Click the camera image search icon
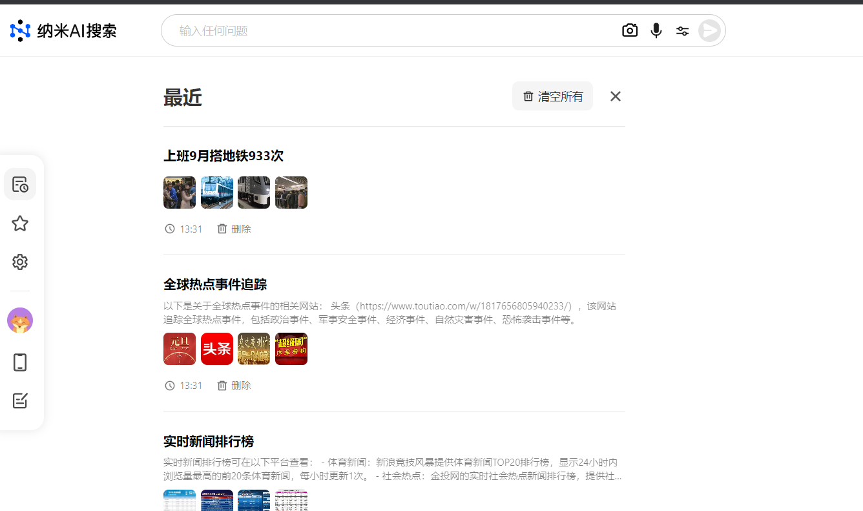Screen dimensions: 863x511 point(630,30)
